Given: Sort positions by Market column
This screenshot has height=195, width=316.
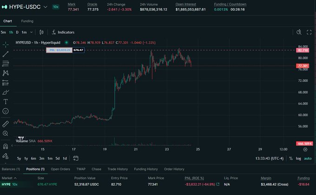Looking at the screenshot, I should pyautogui.click(x=9, y=178).
